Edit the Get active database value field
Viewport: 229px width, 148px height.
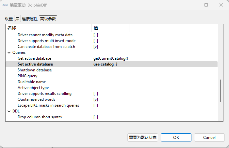click(131, 58)
